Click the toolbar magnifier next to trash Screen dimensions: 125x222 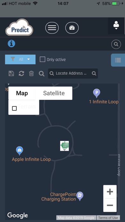point(41,74)
